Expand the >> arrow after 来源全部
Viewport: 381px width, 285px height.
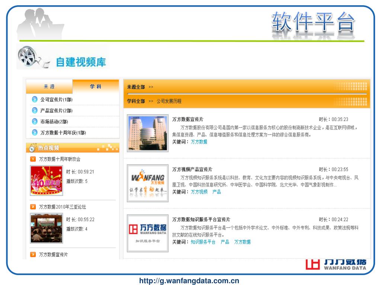click(x=151, y=87)
